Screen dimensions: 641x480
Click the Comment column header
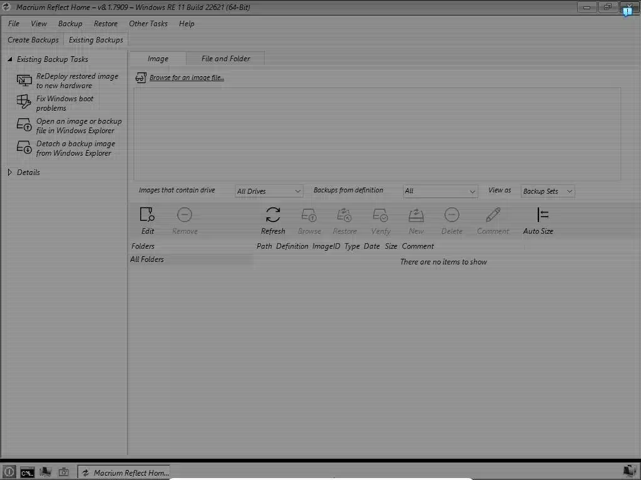pos(418,246)
